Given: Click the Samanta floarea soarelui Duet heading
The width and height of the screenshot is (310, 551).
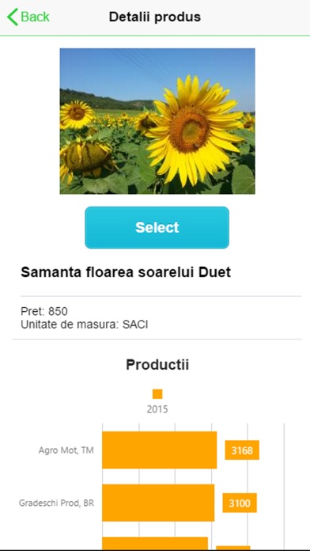Looking at the screenshot, I should 126,272.
